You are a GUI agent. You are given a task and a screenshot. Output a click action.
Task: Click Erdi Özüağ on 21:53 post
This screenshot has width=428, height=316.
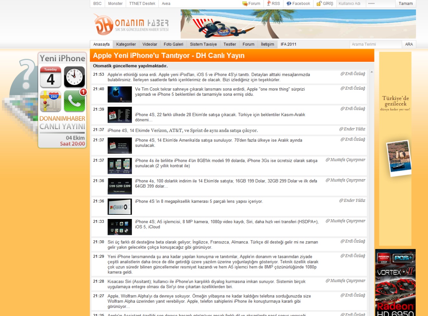353,74
